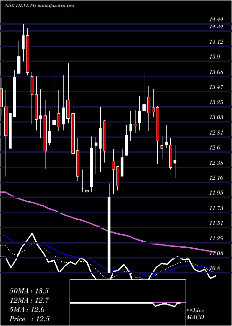Click the 12.38 price axis label
232x326 pixels.
216,163
